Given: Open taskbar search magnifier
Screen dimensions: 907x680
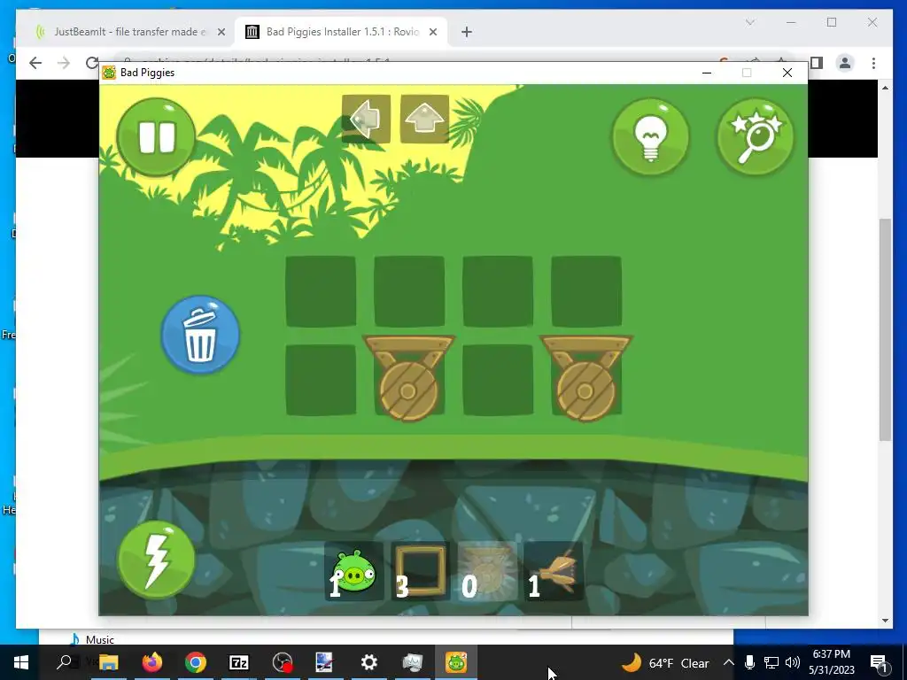Looking at the screenshot, I should click(x=65, y=662).
